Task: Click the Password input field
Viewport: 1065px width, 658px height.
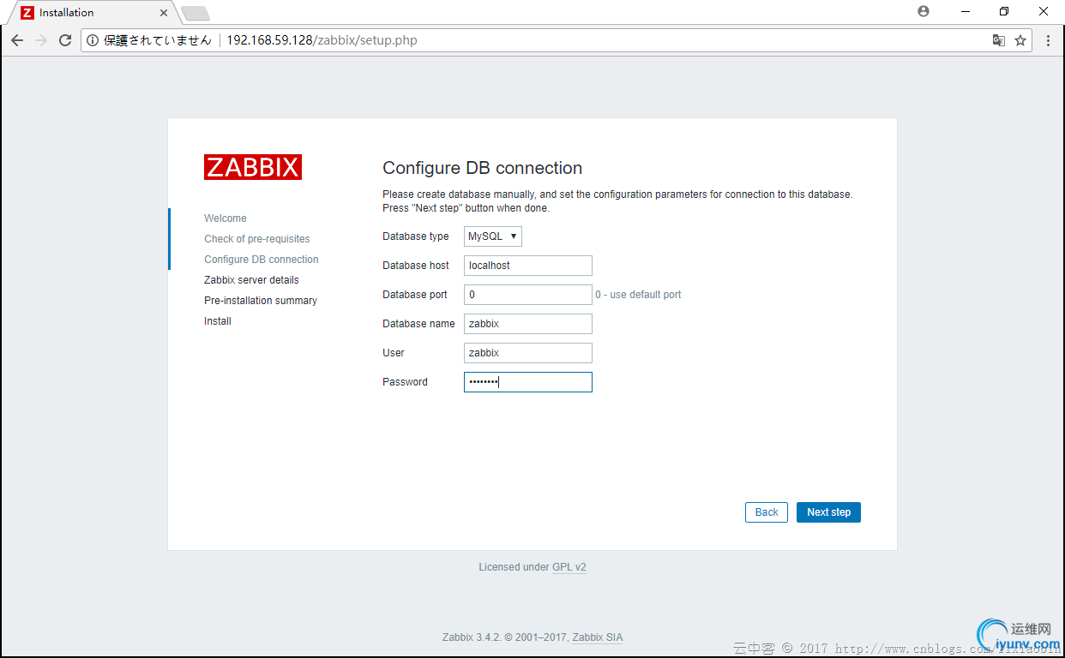Action: coord(528,382)
